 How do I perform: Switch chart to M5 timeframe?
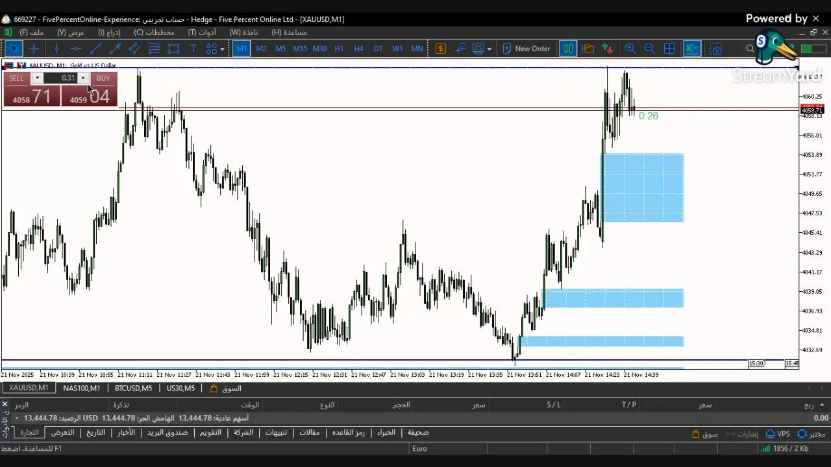point(280,49)
